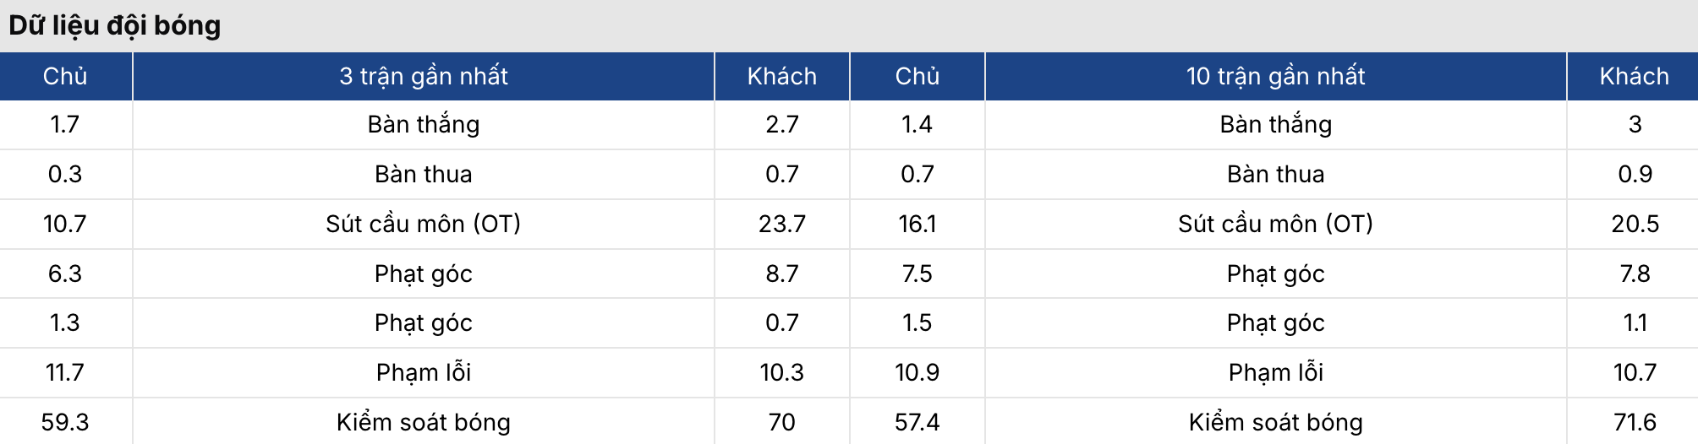Click the 6.3 corner kick value
The height and width of the screenshot is (444, 1698).
pyautogui.click(x=65, y=273)
